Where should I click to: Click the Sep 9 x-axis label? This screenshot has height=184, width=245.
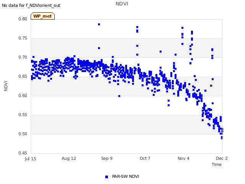pyautogui.click(x=107, y=158)
